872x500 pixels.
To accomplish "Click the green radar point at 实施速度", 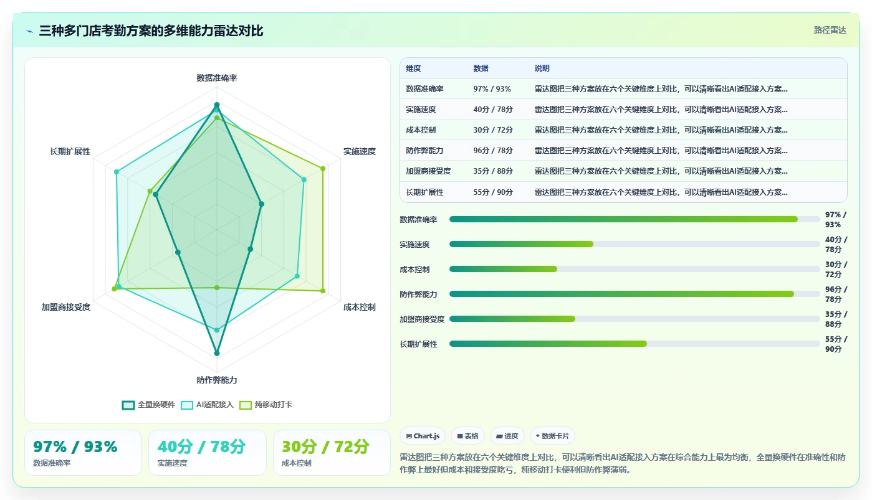I will [x=323, y=168].
